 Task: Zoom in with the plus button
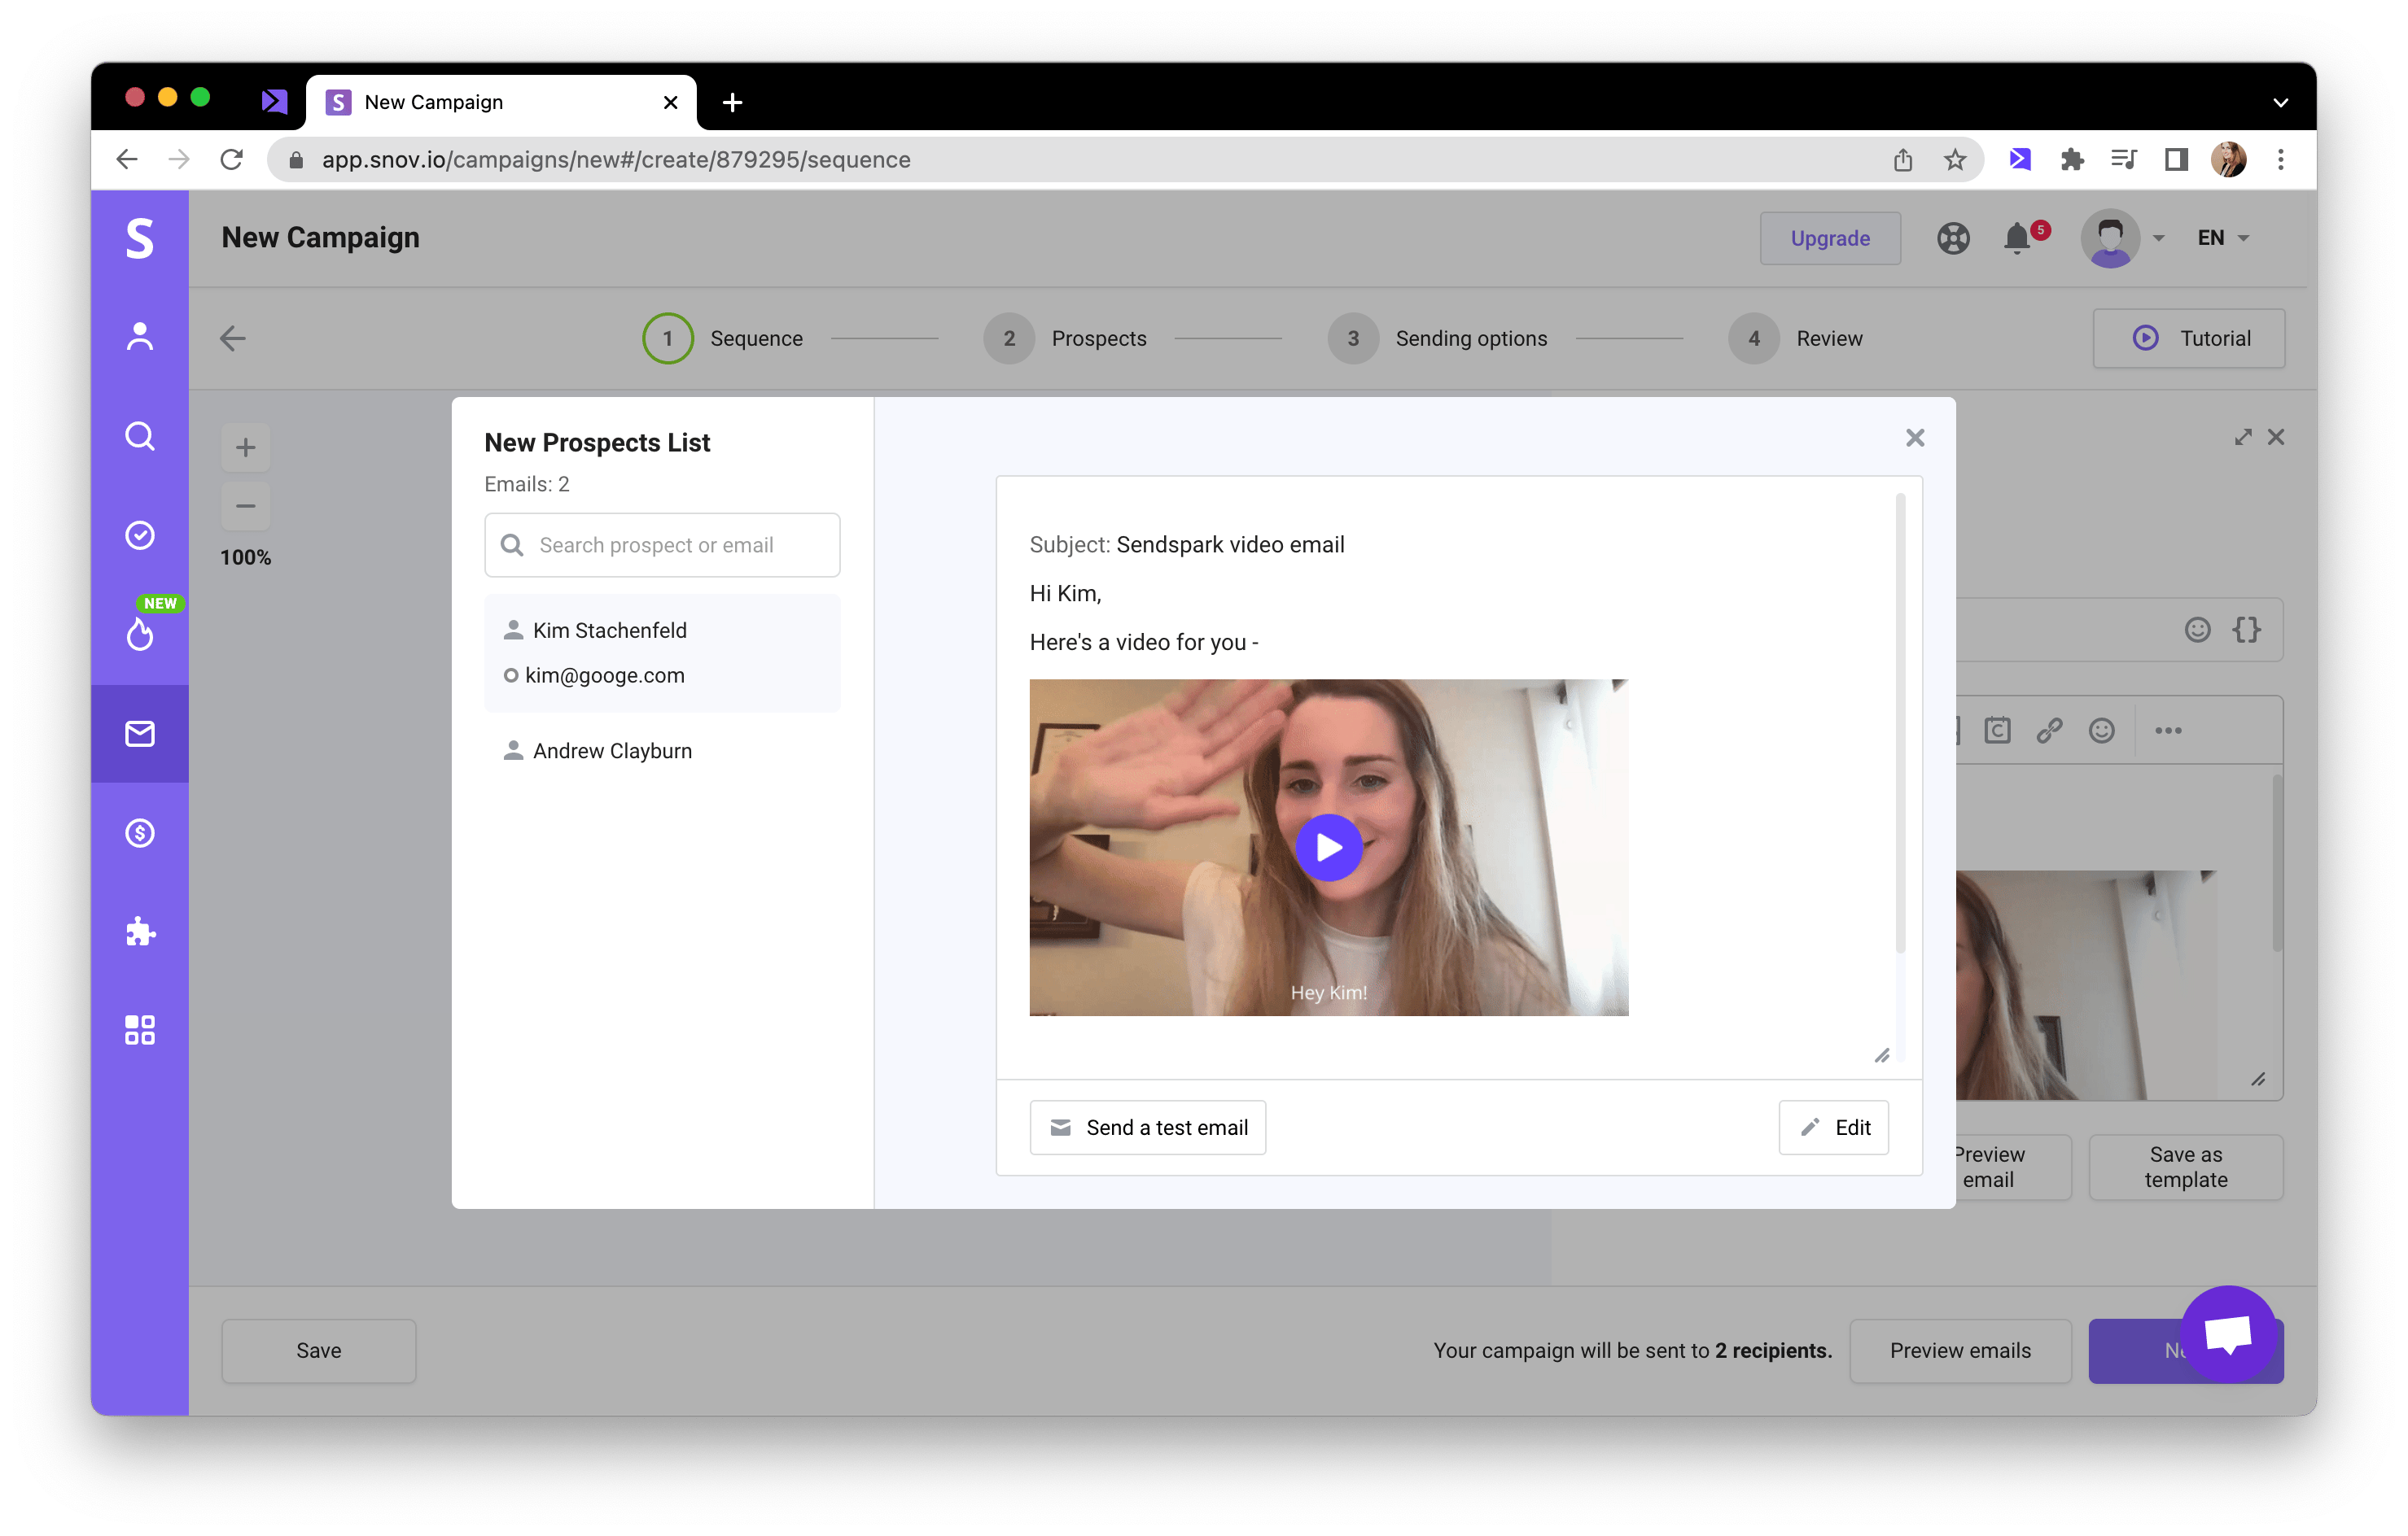[245, 447]
